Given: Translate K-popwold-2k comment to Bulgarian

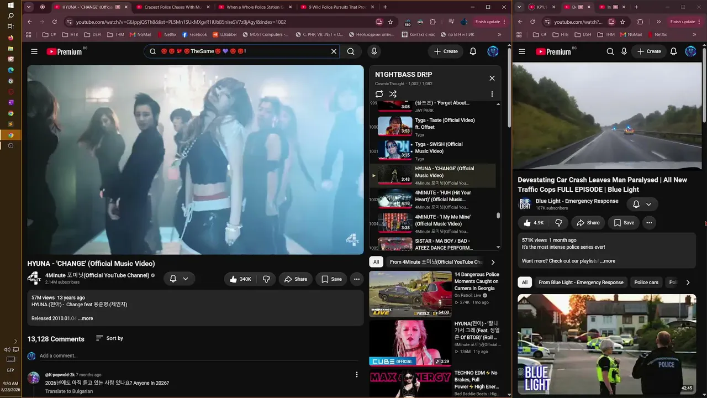Looking at the screenshot, I should (x=69, y=391).
